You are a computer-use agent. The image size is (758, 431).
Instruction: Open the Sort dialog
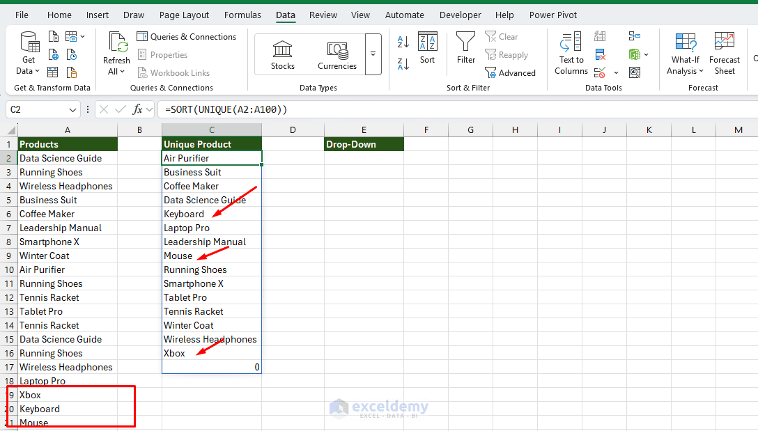[x=427, y=48]
